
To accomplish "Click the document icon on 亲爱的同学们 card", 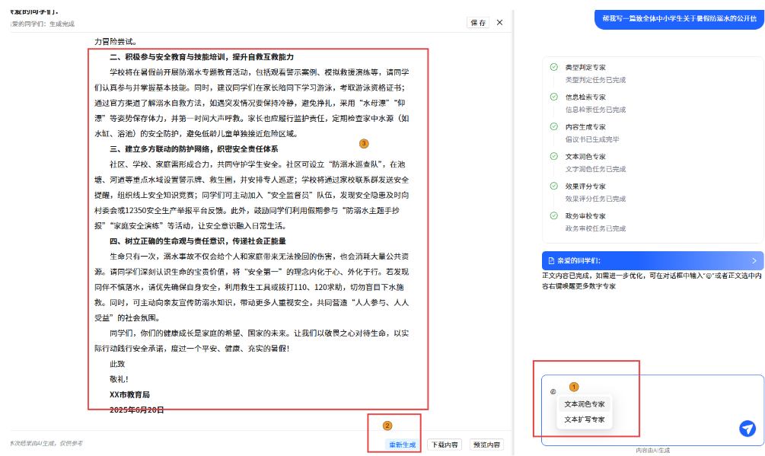I will click(x=551, y=260).
